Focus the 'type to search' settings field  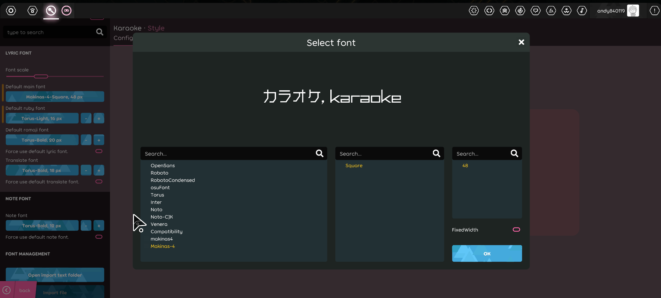tap(49, 32)
